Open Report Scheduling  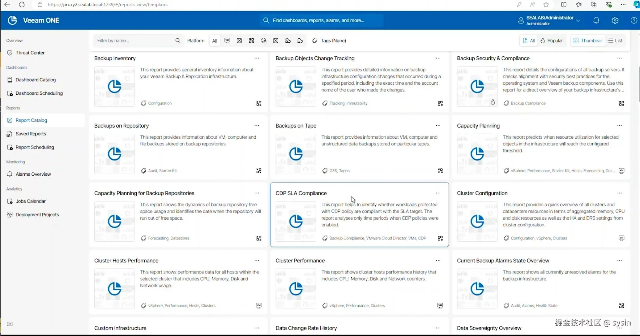(x=34, y=147)
